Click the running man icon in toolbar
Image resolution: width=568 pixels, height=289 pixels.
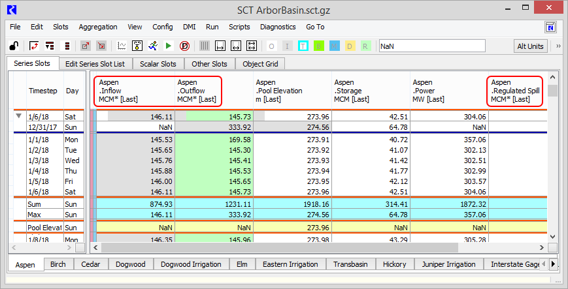tap(153, 46)
